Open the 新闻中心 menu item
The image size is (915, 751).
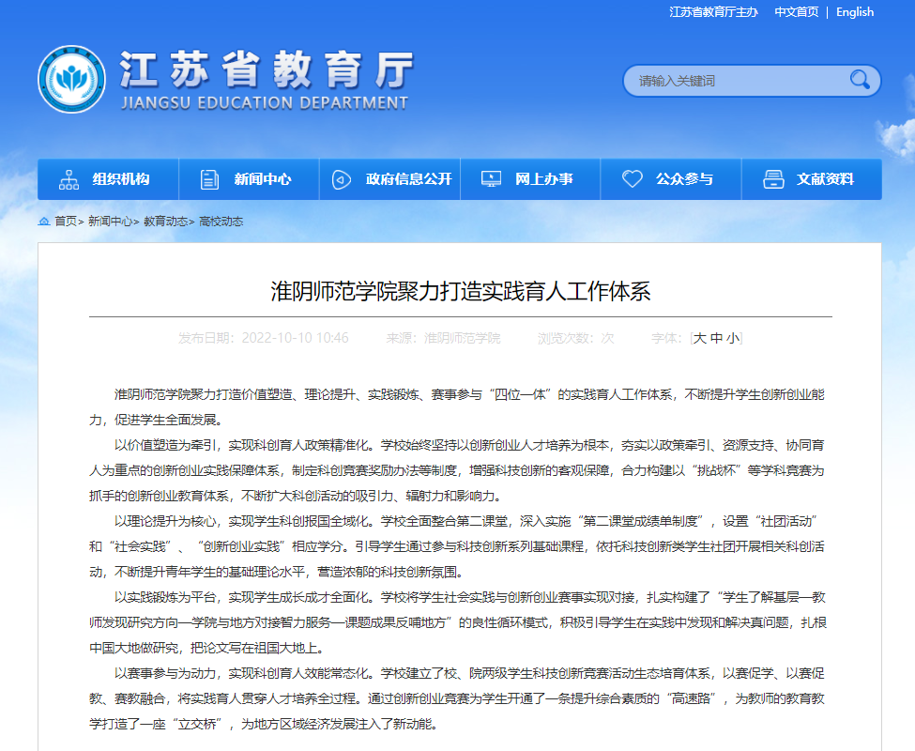point(250,179)
